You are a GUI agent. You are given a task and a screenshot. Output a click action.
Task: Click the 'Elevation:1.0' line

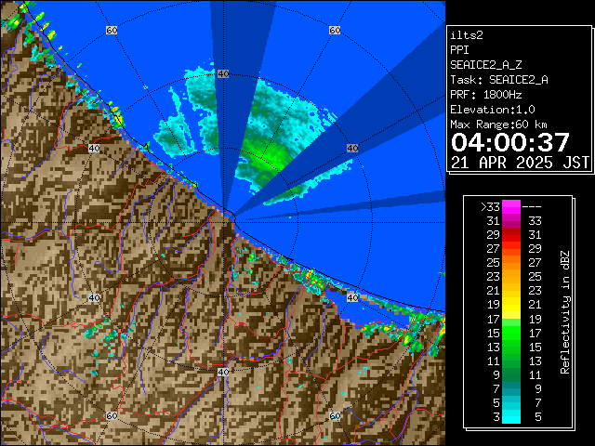point(493,110)
